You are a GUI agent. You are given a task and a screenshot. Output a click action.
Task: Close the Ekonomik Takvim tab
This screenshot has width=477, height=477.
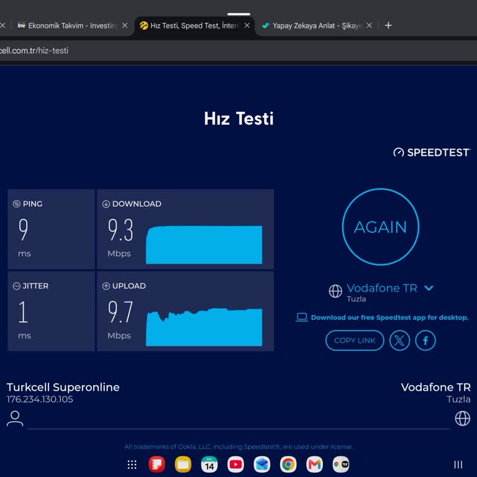(125, 25)
